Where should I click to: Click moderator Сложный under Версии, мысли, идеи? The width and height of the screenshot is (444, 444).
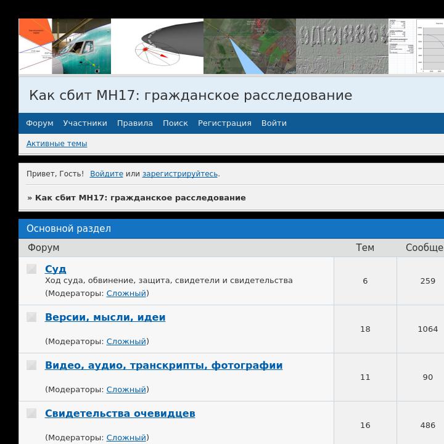click(126, 342)
